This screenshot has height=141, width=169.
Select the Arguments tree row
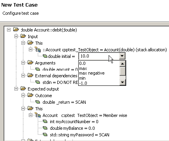[x=45, y=63]
